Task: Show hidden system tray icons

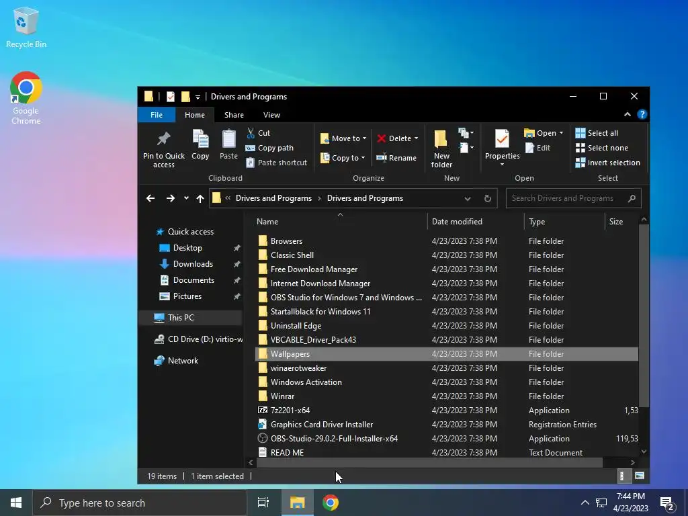Action: point(585,503)
